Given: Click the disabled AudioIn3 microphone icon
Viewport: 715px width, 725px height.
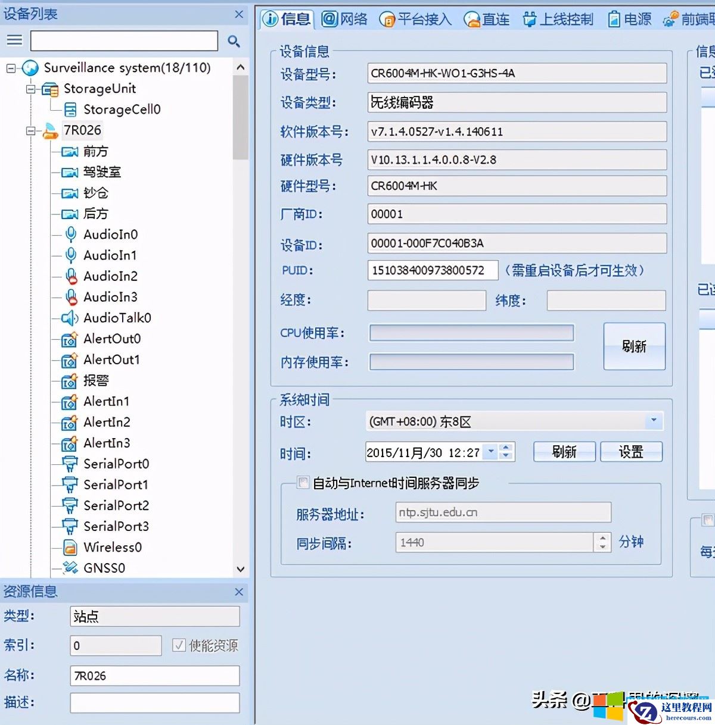Looking at the screenshot, I should click(71, 297).
